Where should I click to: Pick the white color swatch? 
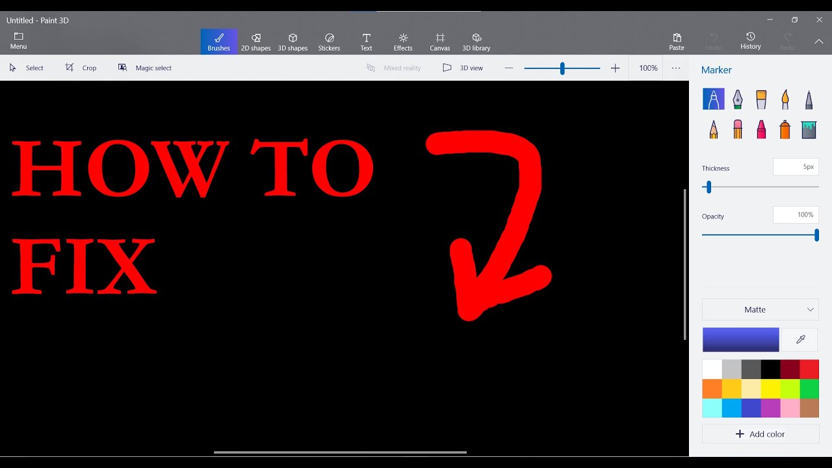tap(712, 369)
